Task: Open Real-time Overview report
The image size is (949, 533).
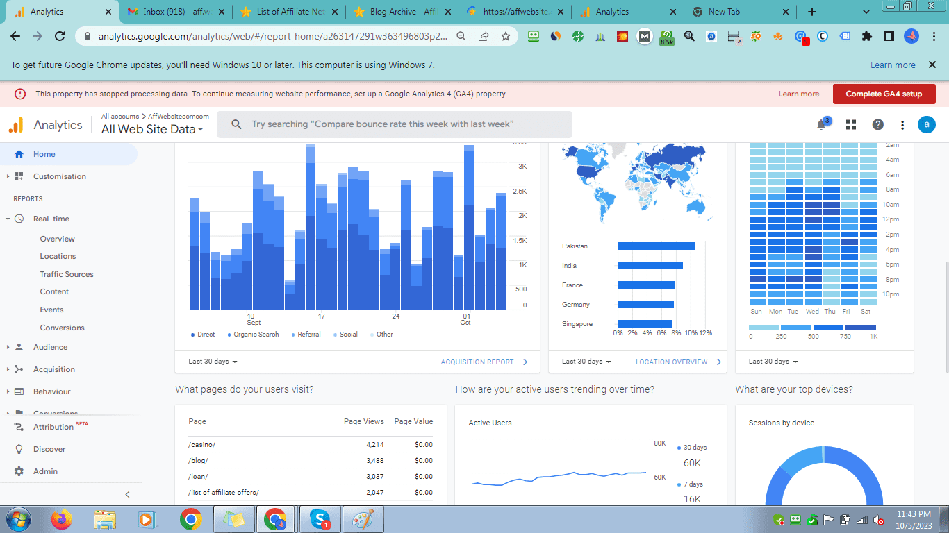Action: 57,239
